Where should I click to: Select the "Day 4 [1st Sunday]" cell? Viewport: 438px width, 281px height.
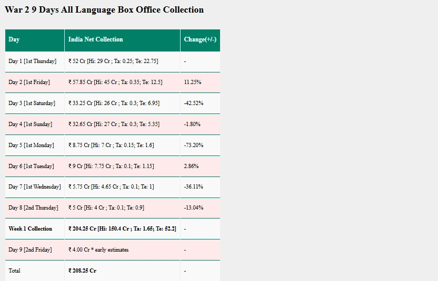tap(31, 124)
